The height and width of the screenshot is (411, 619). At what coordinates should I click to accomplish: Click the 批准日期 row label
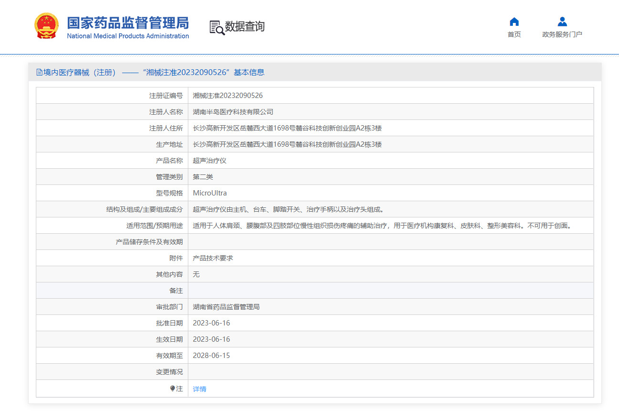click(x=169, y=323)
